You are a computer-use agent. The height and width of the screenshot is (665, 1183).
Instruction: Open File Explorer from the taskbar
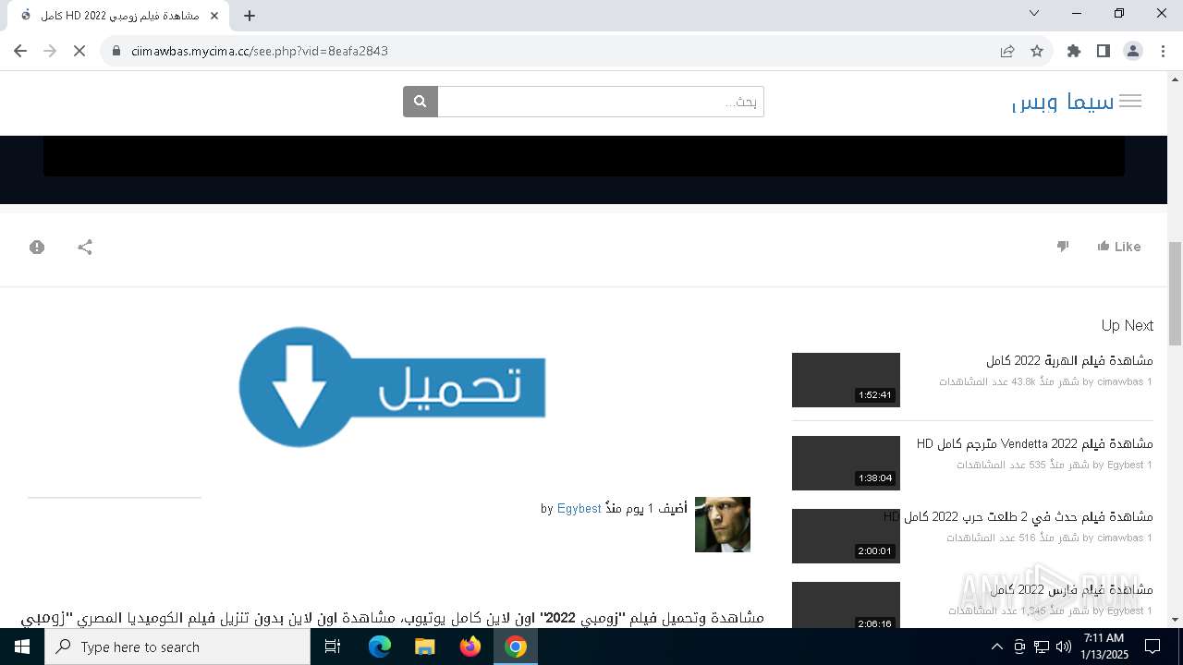(425, 647)
